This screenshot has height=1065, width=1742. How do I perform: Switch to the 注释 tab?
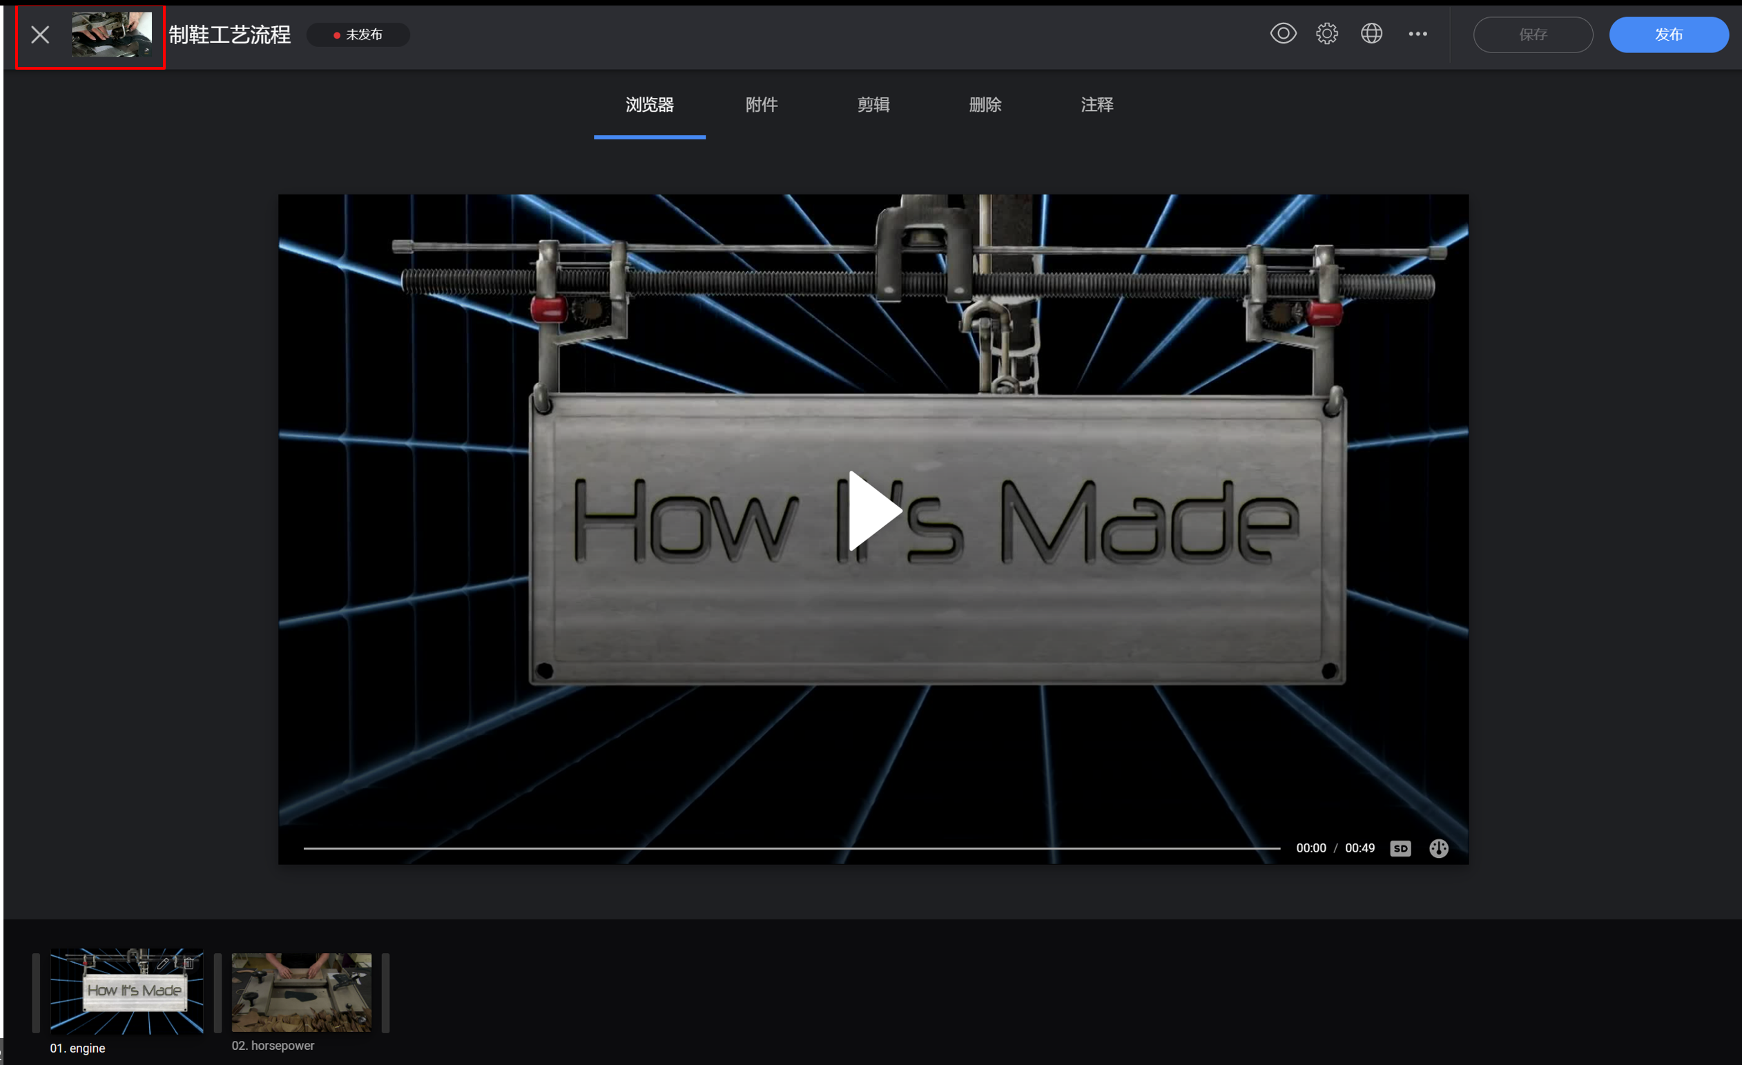[x=1096, y=106]
